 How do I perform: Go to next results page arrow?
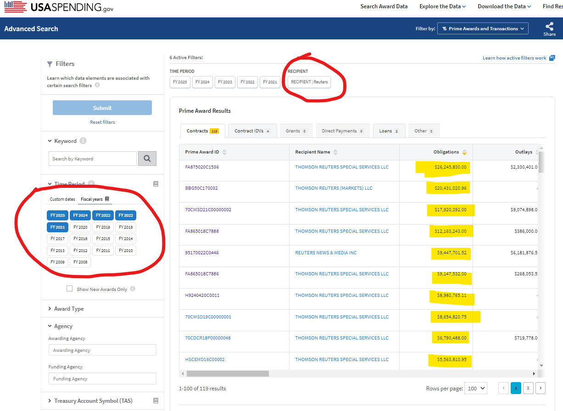[x=541, y=388]
